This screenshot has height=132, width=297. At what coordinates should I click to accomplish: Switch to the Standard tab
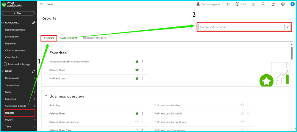[x=49, y=38]
